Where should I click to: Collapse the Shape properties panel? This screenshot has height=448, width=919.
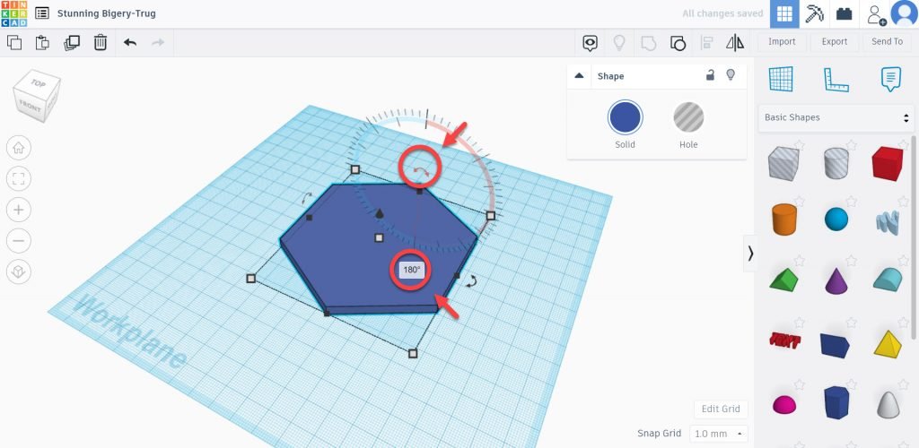point(579,76)
